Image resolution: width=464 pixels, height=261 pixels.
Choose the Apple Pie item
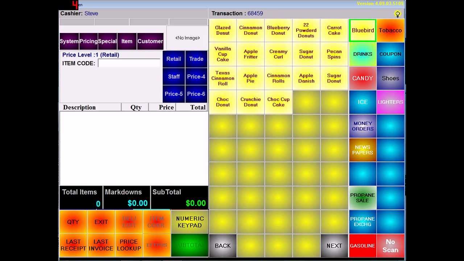pos(250,78)
